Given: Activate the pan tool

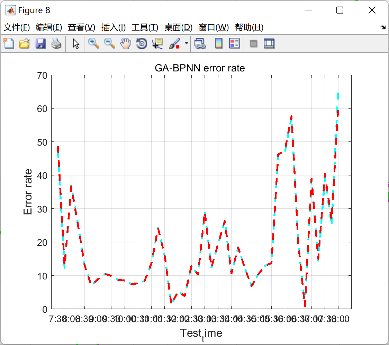Looking at the screenshot, I should click(x=126, y=43).
